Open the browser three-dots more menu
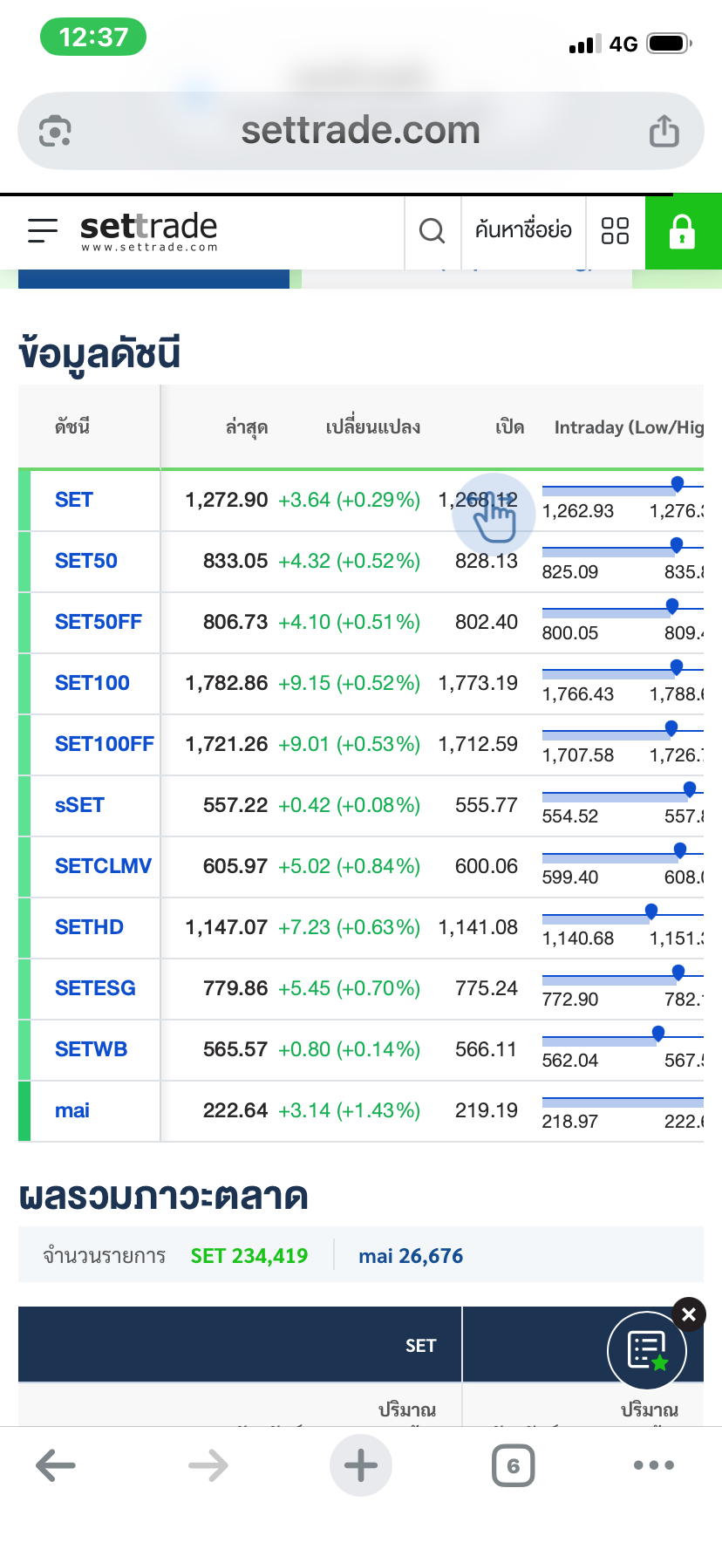This screenshot has height=1563, width=722. (654, 1465)
